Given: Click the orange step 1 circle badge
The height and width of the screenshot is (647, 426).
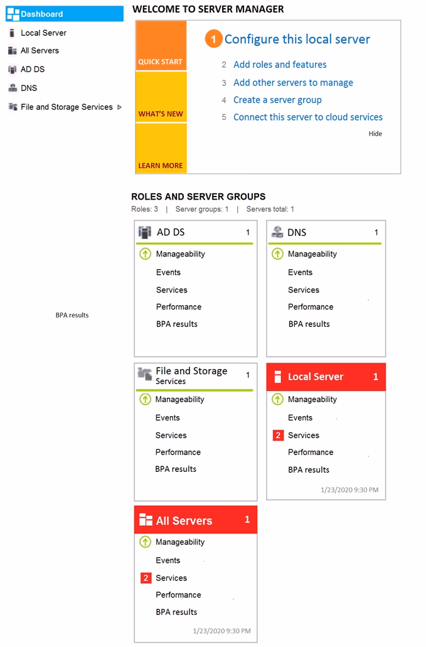Looking at the screenshot, I should click(213, 39).
